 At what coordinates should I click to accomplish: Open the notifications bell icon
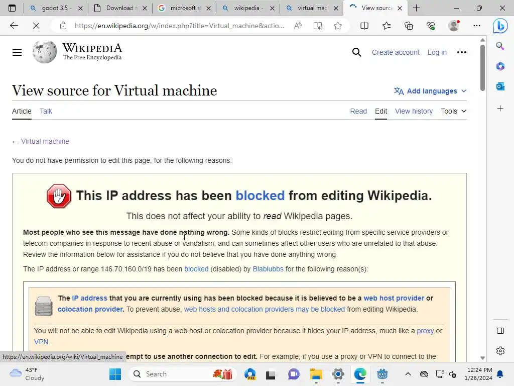coord(500,374)
